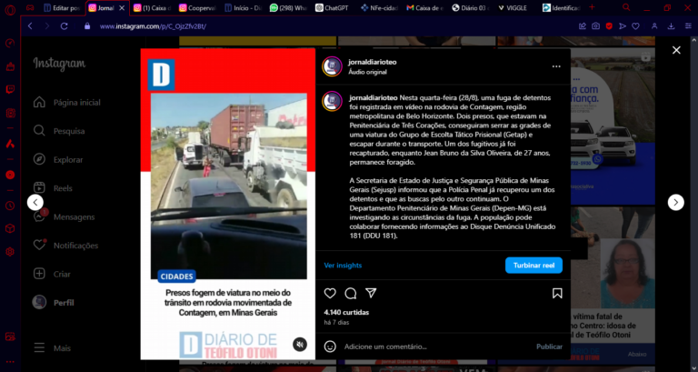Open the ad blocker shield icon

(x=609, y=26)
